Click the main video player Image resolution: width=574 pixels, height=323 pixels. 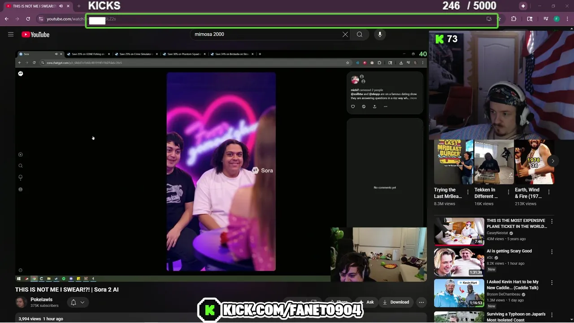221,166
